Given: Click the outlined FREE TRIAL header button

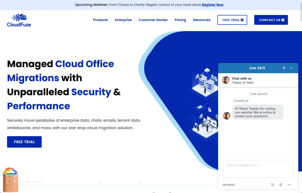Looking at the screenshot, I should tap(232, 20).
